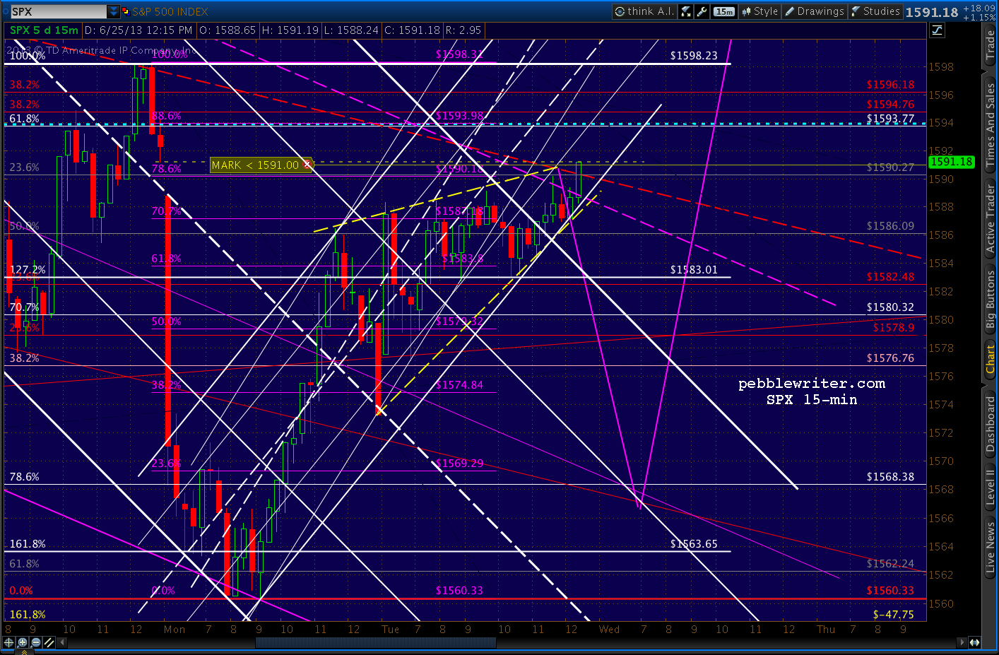Click the $1578.9 red level label
This screenshot has width=999, height=655.
coord(894,328)
